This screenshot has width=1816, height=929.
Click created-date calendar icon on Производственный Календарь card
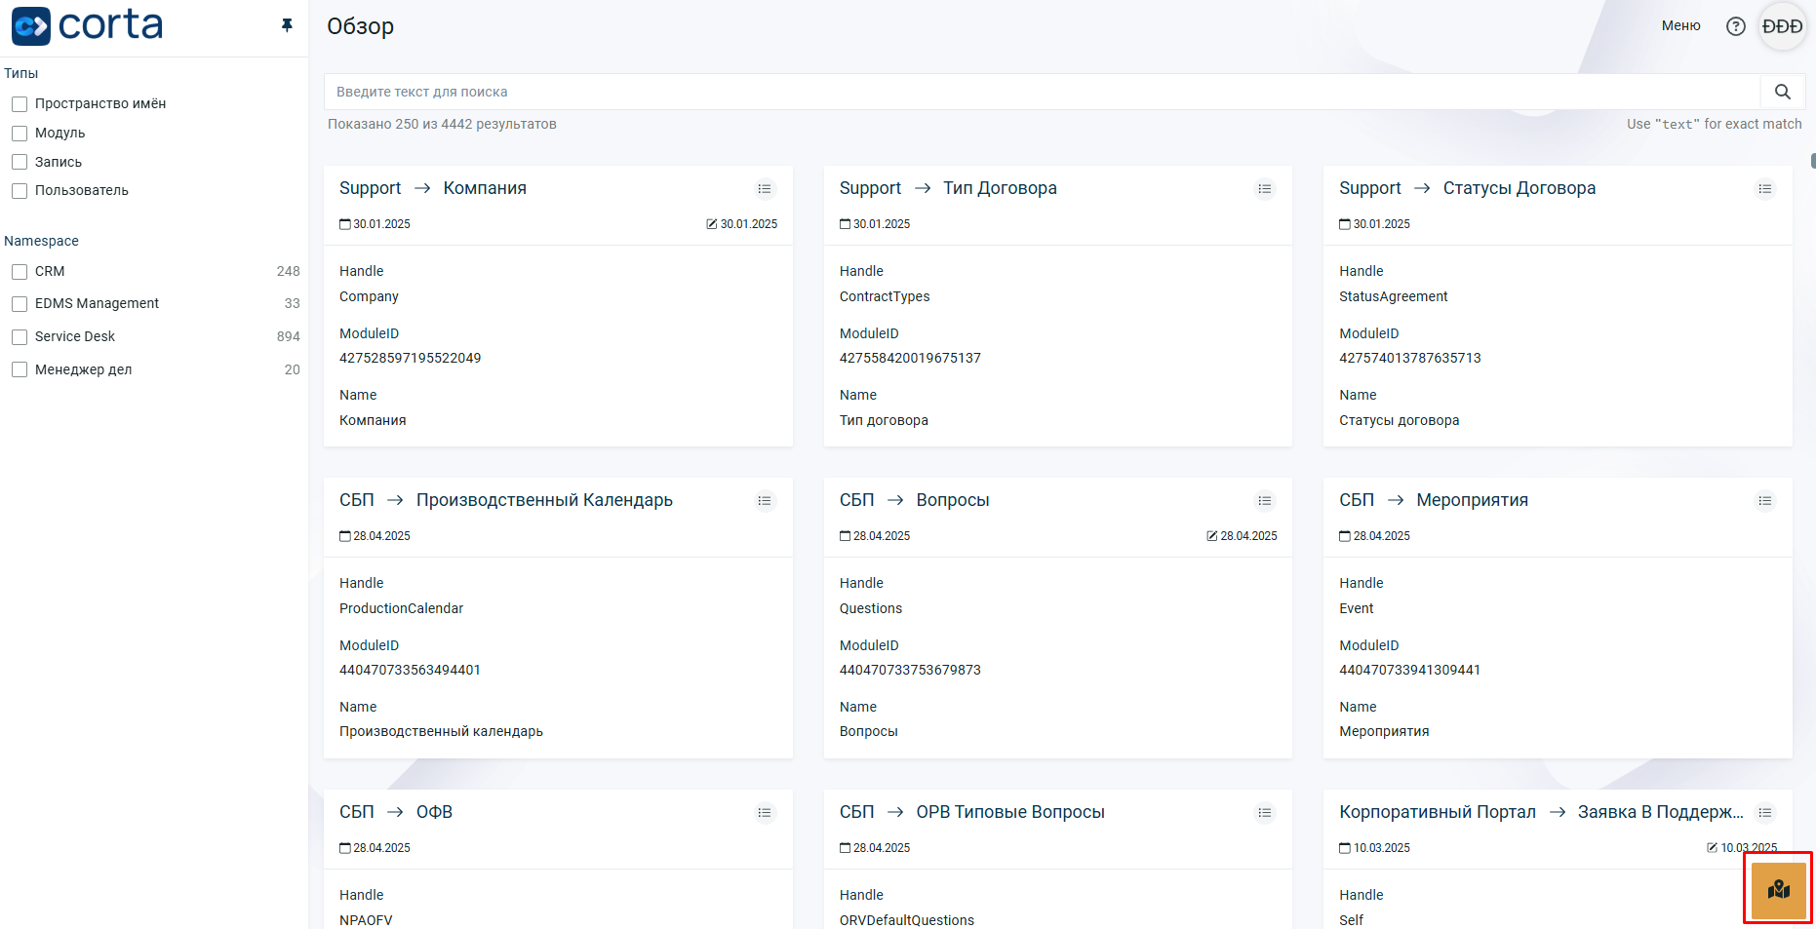(345, 536)
